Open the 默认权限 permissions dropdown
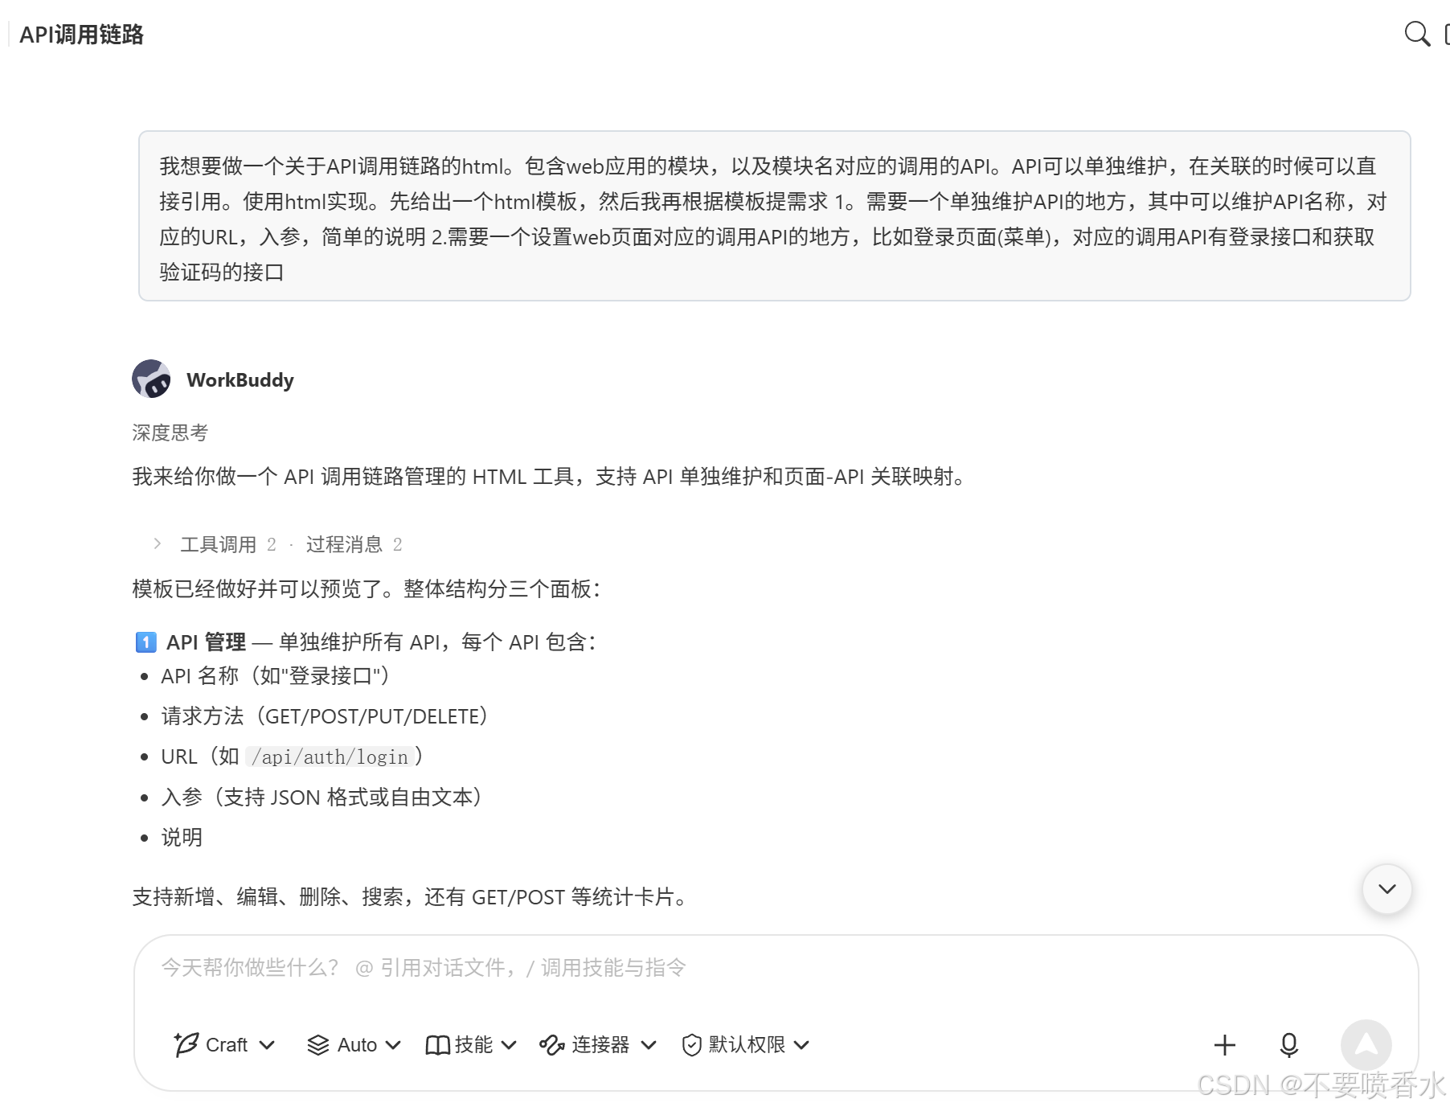The width and height of the screenshot is (1450, 1111). 746,1044
